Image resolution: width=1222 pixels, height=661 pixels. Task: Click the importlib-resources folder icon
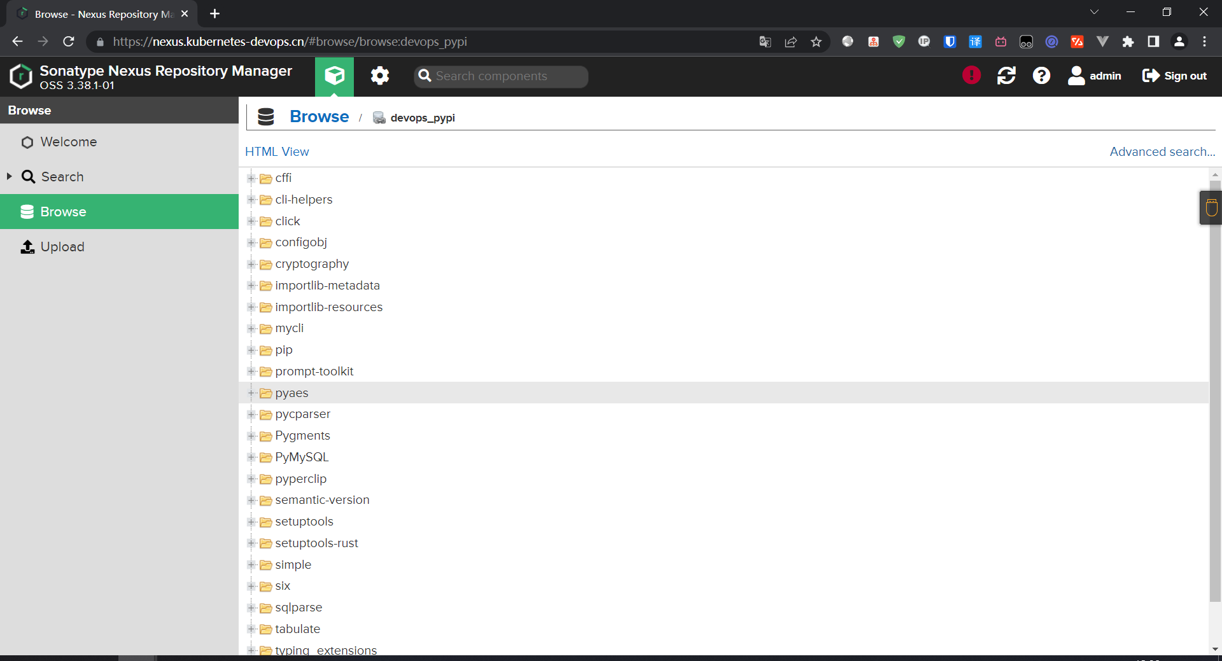266,307
